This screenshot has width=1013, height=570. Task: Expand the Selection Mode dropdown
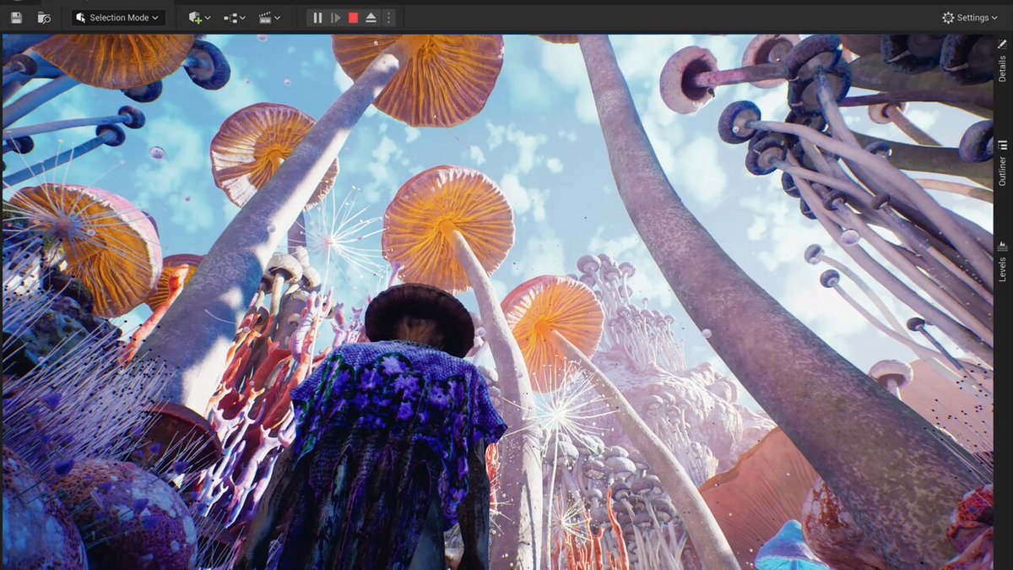(x=118, y=17)
